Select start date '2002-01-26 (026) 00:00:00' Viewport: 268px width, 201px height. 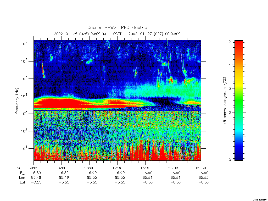tap(80, 34)
